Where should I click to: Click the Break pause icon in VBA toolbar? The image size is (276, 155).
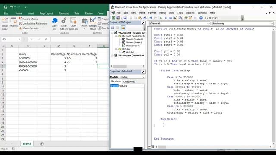pos(166,18)
